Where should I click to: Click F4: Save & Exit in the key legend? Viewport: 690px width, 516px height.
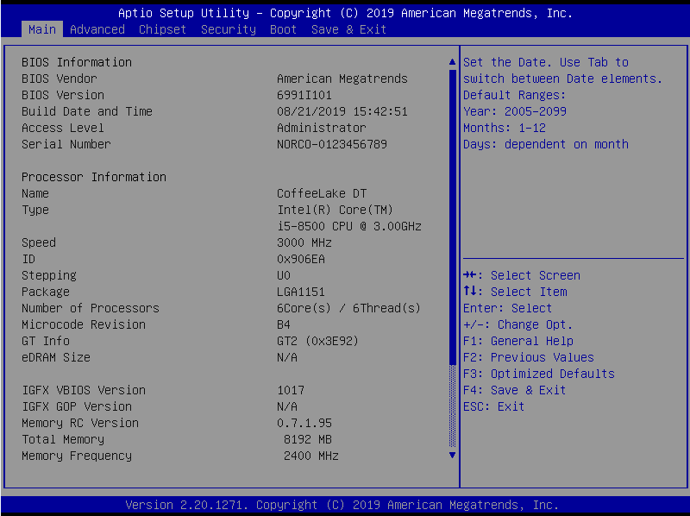514,390
